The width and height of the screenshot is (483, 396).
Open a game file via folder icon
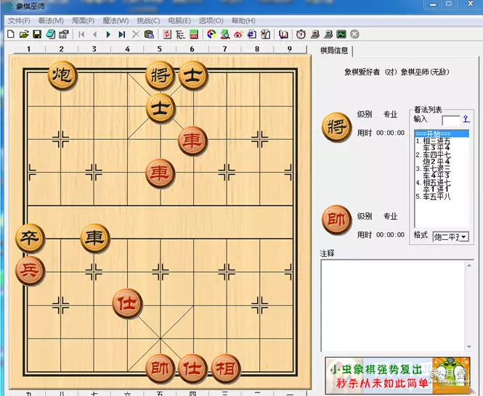pos(23,34)
